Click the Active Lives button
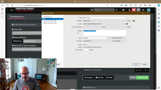 142,77
